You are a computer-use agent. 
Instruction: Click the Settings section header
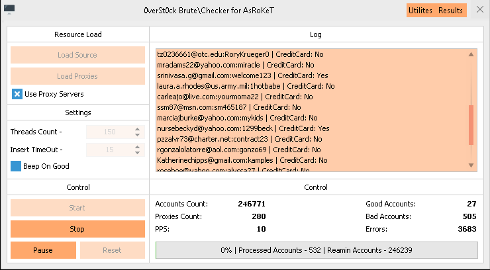coord(78,112)
